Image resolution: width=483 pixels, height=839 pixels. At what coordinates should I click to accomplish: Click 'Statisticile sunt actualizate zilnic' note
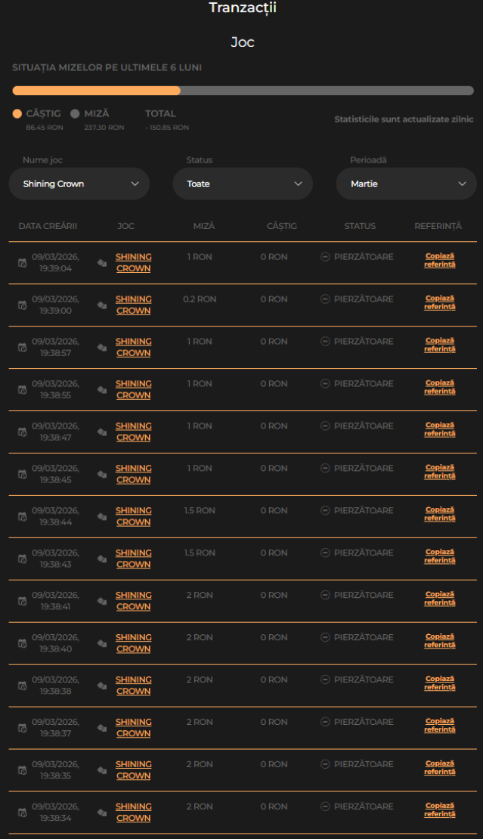pyautogui.click(x=404, y=119)
